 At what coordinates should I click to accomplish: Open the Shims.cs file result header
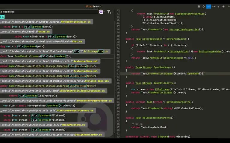point(26,32)
